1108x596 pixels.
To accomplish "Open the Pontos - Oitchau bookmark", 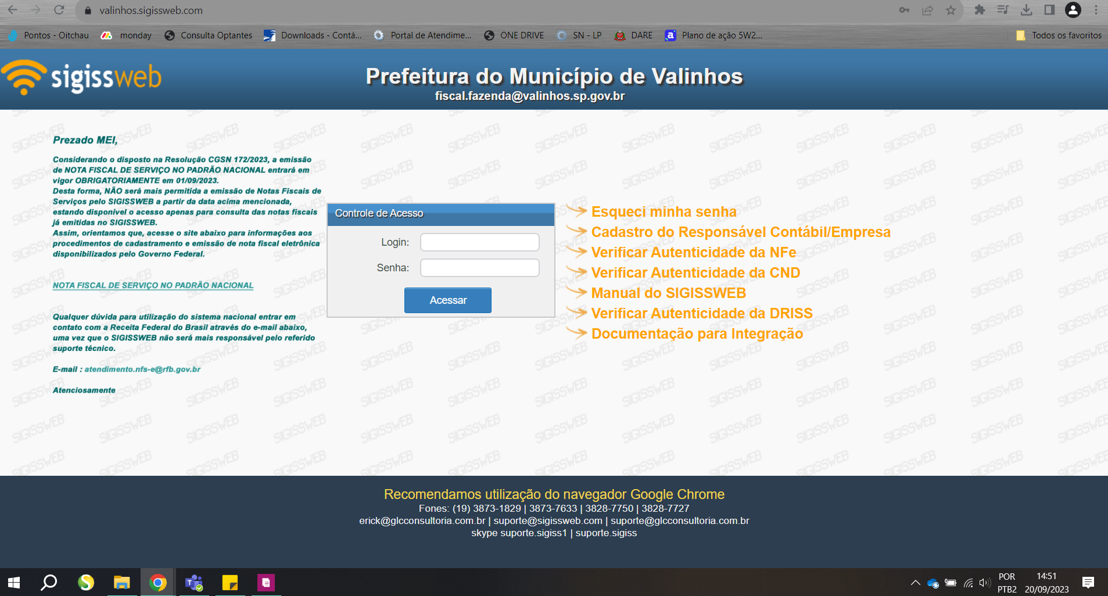I will [49, 35].
